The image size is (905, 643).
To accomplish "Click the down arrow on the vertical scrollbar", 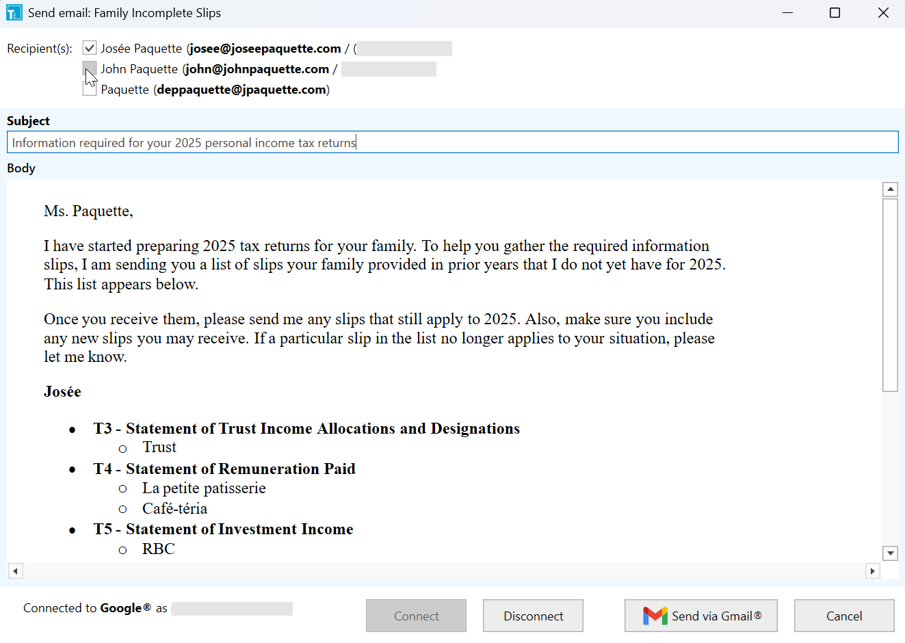I will pyautogui.click(x=891, y=553).
